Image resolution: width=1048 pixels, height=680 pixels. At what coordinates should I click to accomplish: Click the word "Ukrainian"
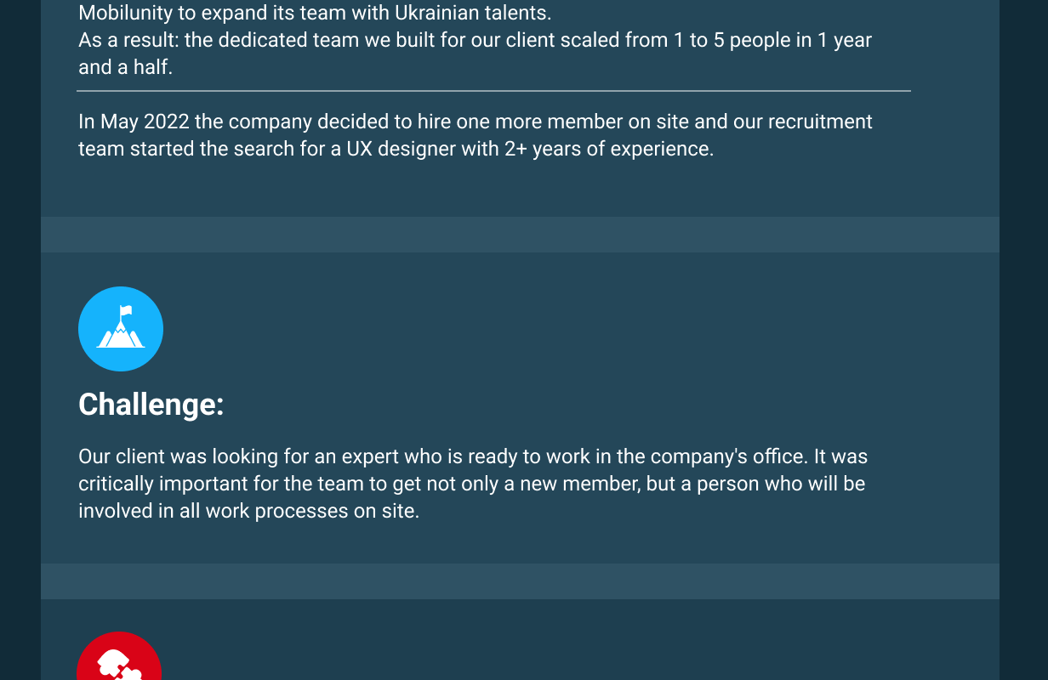[x=436, y=13]
